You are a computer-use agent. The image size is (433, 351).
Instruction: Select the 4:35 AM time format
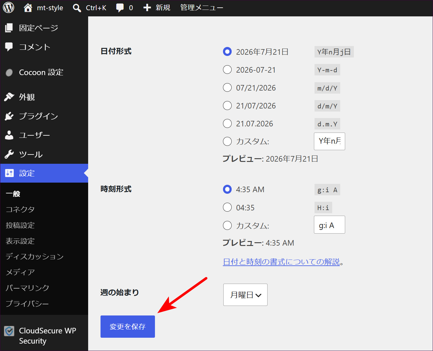click(x=227, y=189)
